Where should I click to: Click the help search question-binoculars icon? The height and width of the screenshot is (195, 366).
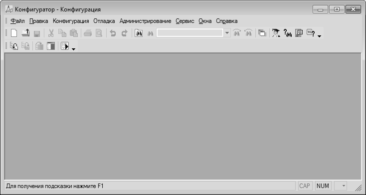288,33
